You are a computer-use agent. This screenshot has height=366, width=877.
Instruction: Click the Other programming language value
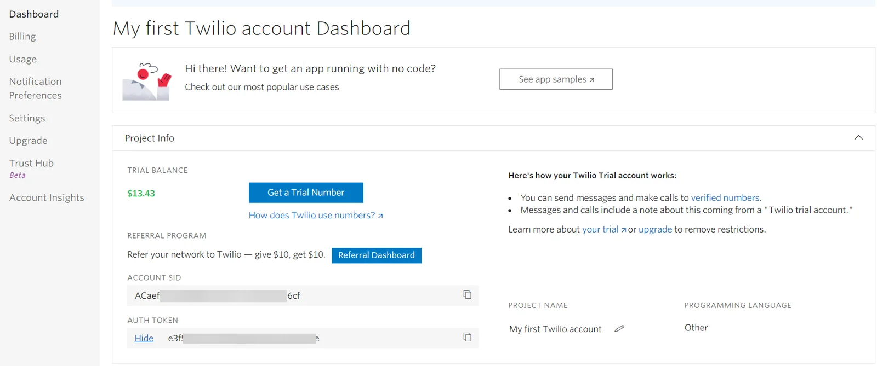tap(696, 328)
